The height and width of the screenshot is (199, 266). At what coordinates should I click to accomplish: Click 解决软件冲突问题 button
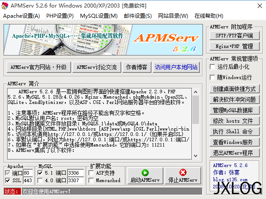coord(234,99)
